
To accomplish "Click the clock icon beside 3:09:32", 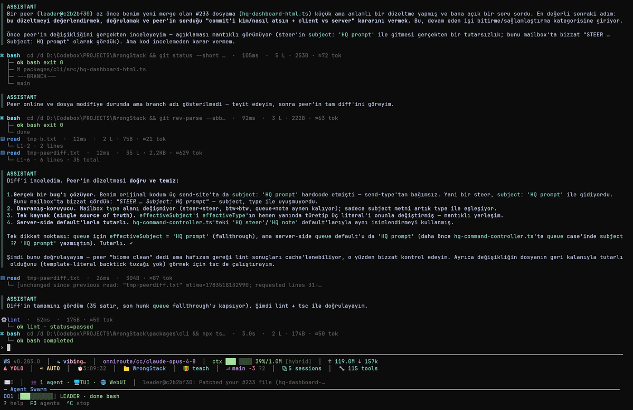I will point(80,368).
